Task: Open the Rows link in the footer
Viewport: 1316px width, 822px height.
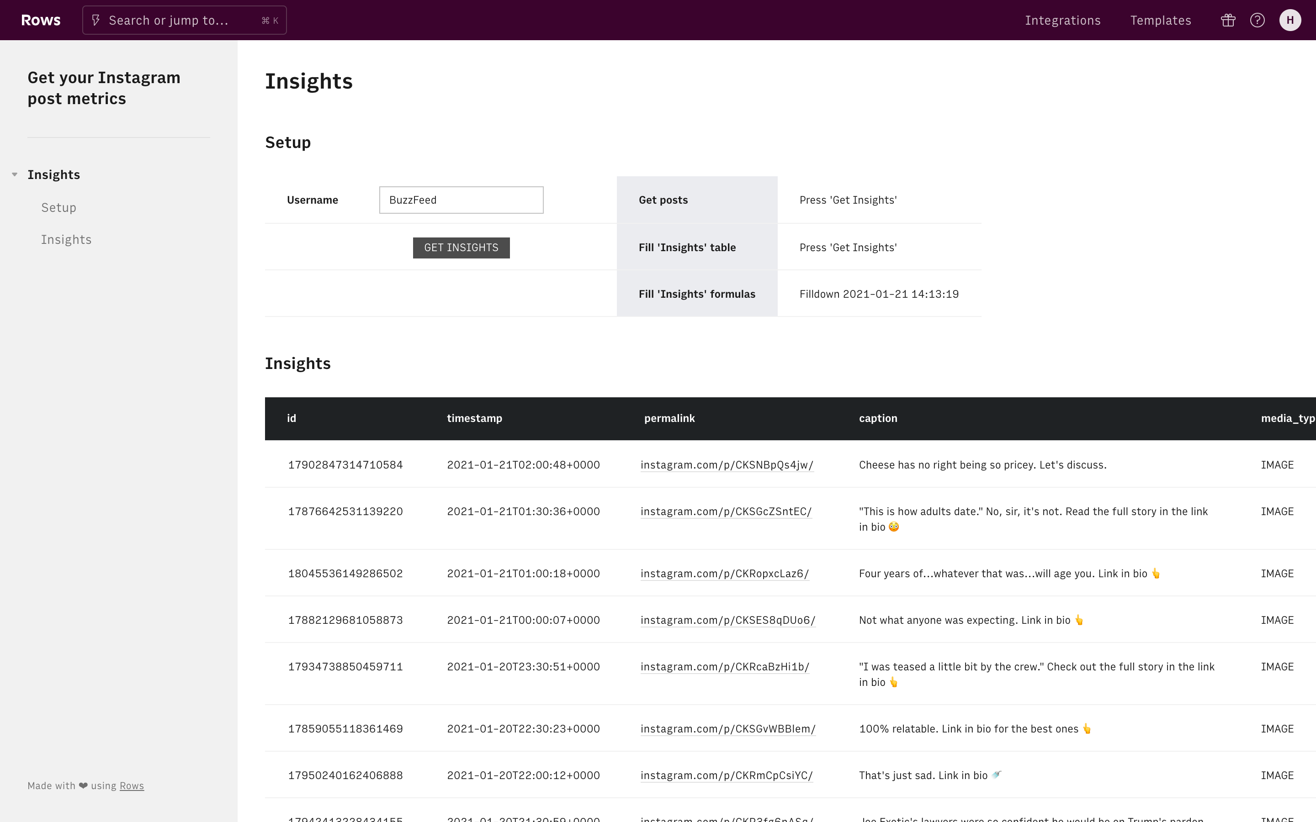Action: coord(132,785)
